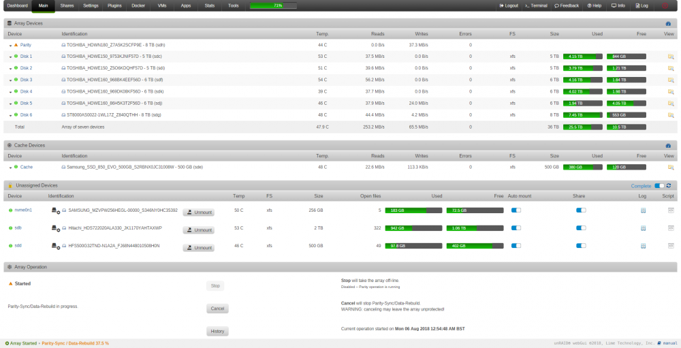Expand the Cache device dropdown arrow
This screenshot has width=681, height=348.
10,168
